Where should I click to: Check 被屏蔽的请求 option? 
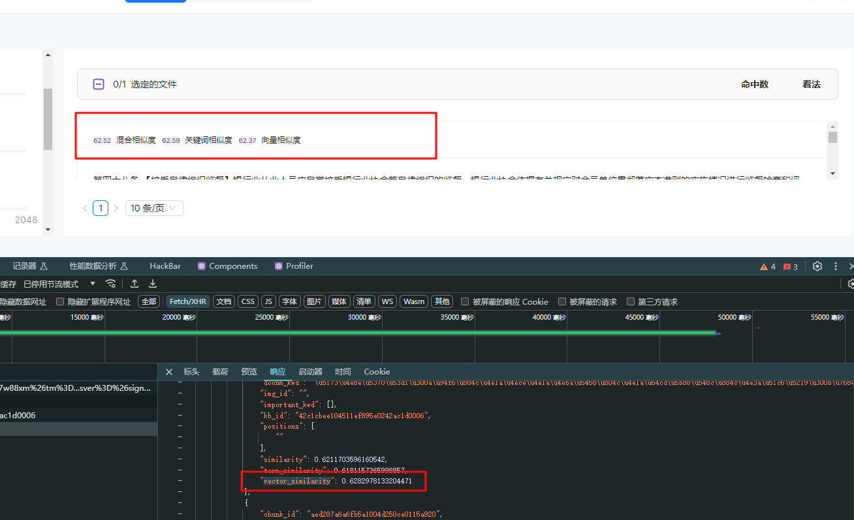pos(562,301)
